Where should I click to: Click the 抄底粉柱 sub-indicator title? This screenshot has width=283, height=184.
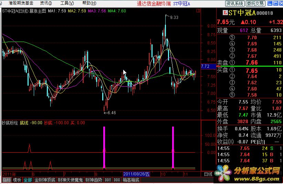10,123
